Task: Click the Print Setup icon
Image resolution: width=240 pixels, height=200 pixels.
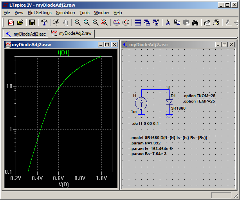Action: coord(207,22)
